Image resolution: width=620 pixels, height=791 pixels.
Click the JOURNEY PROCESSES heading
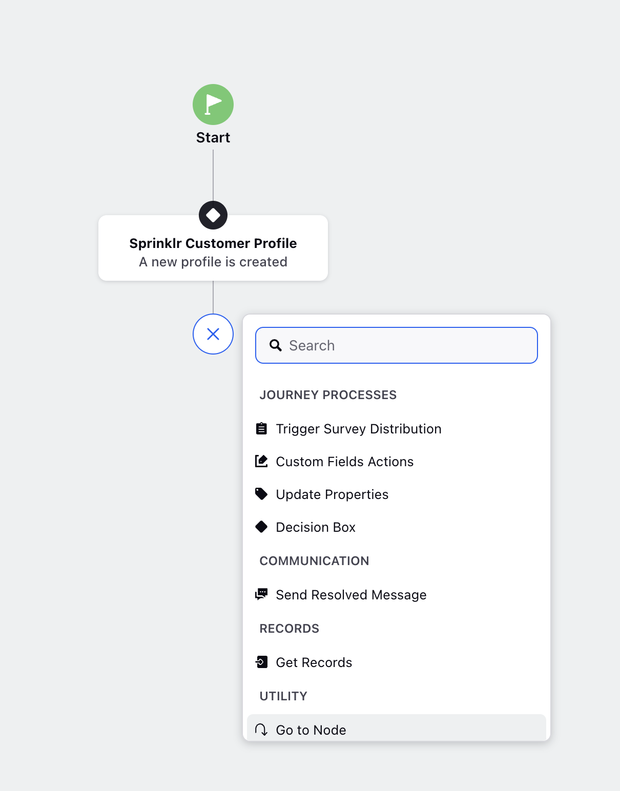(x=328, y=395)
